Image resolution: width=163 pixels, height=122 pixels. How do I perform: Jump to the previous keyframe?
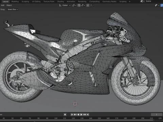tap(75, 115)
